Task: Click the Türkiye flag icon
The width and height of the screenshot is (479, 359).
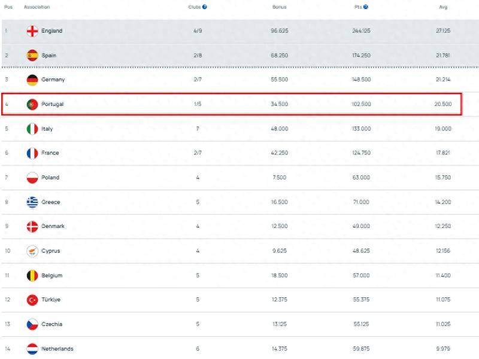Action: tap(32, 300)
